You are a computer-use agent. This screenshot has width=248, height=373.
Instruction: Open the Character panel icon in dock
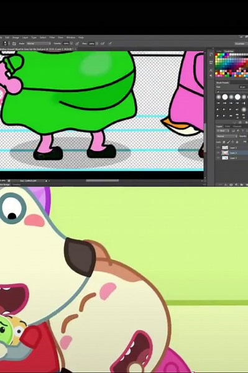point(211,70)
